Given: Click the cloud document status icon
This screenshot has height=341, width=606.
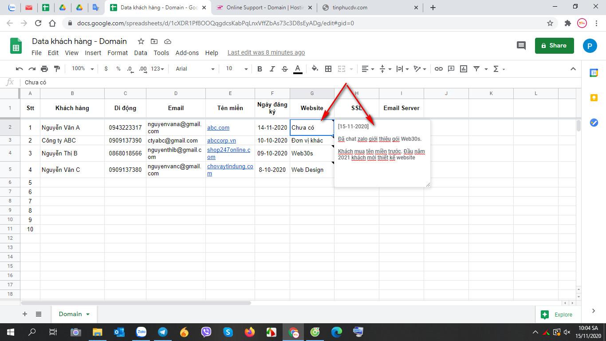Looking at the screenshot, I should click(x=168, y=41).
